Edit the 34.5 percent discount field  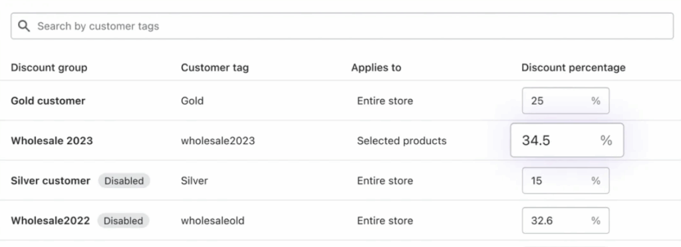(567, 140)
